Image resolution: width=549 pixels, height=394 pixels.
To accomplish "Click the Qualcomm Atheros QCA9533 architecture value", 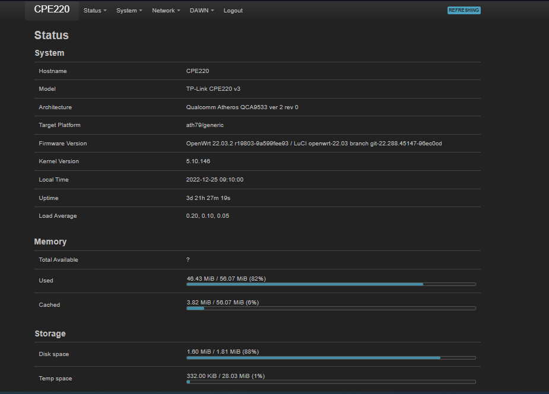I will click(x=242, y=107).
